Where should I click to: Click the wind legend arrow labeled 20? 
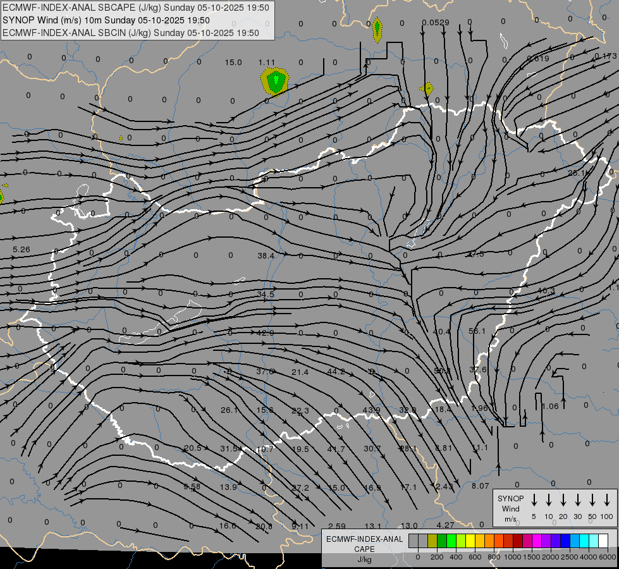[563, 500]
